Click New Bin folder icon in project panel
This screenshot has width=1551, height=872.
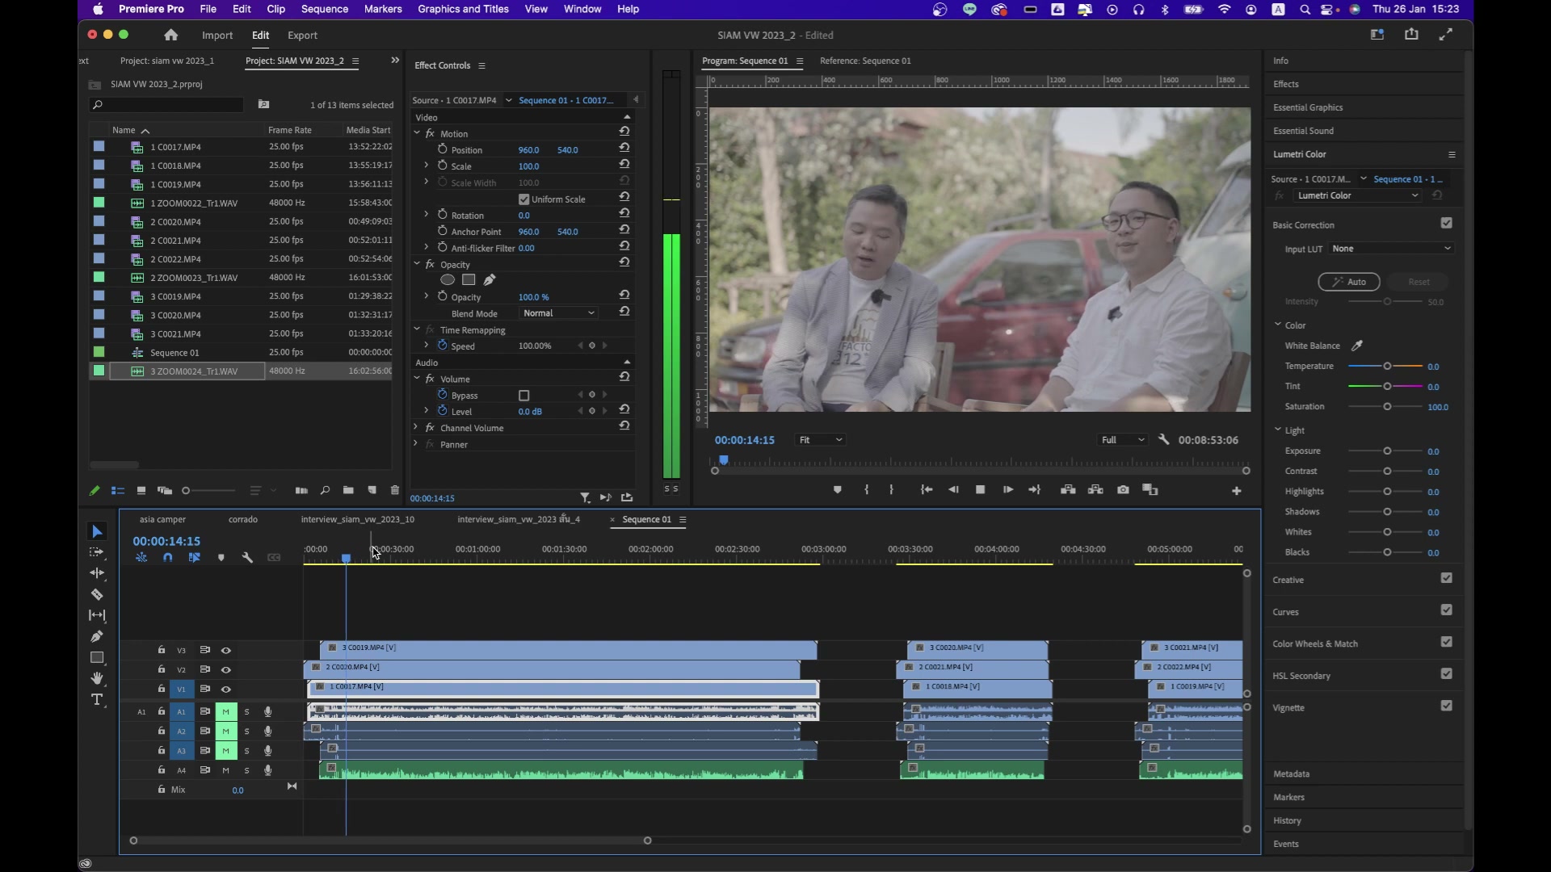[x=348, y=490]
